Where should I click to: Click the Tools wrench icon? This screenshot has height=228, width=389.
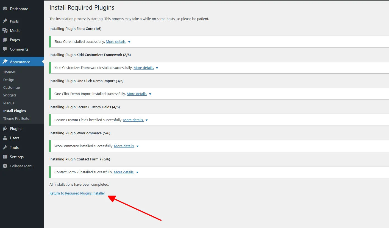coord(5,148)
